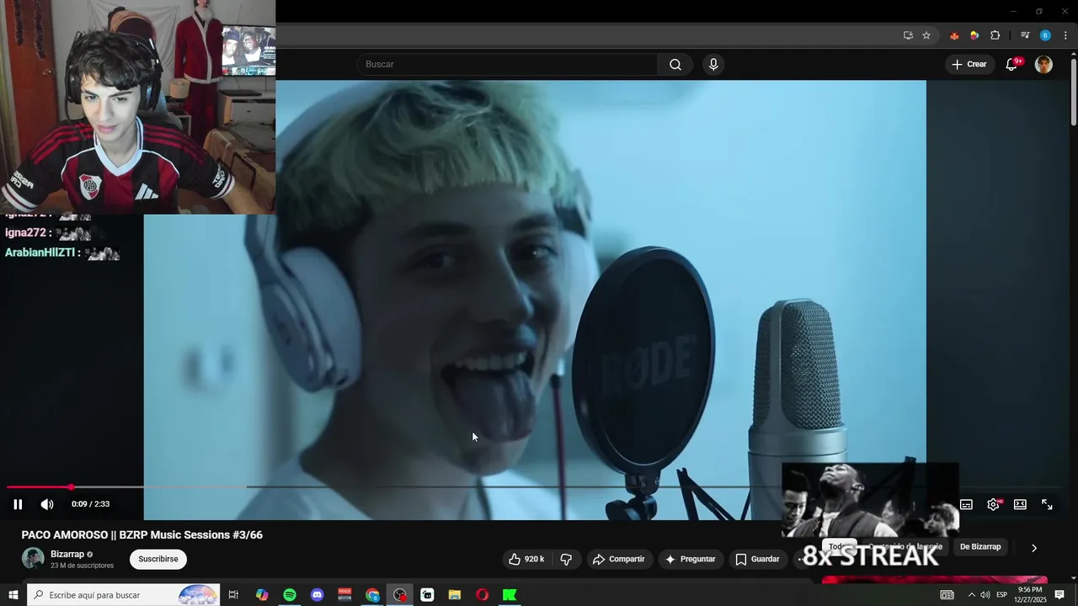Toggle subtitles on the video player
This screenshot has width=1078, height=606.
(x=966, y=504)
